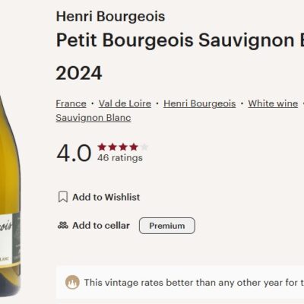Click the vintage ranking badge icon
304x304 pixels.
(72, 282)
